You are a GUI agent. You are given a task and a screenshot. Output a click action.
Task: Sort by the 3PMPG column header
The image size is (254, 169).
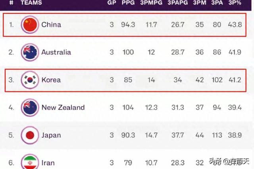151,3
